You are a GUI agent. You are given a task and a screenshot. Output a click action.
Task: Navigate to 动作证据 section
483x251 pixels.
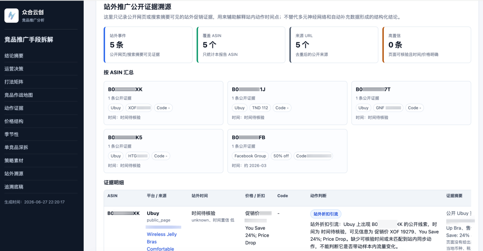point(14,108)
